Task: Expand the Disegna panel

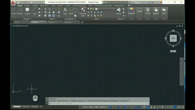Action: tap(27, 19)
